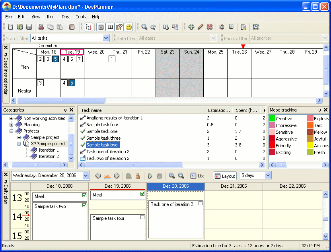Click the tree sort toolbar icon
Screen dimensions: 331x252
(88, 27)
